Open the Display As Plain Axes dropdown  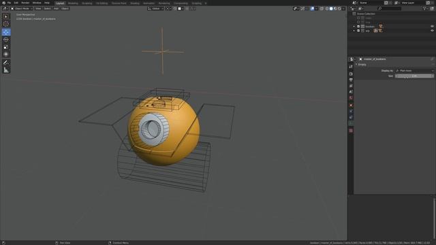click(414, 71)
